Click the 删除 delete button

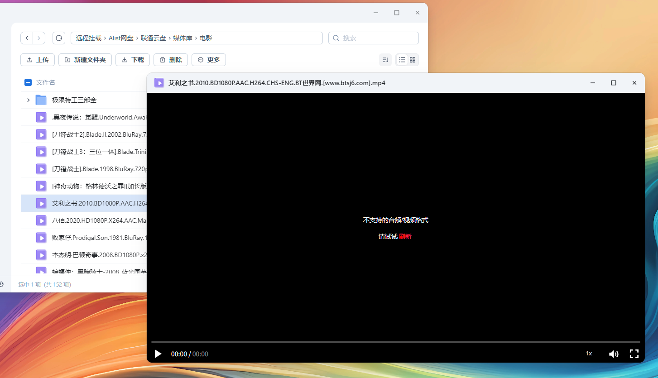click(x=171, y=60)
